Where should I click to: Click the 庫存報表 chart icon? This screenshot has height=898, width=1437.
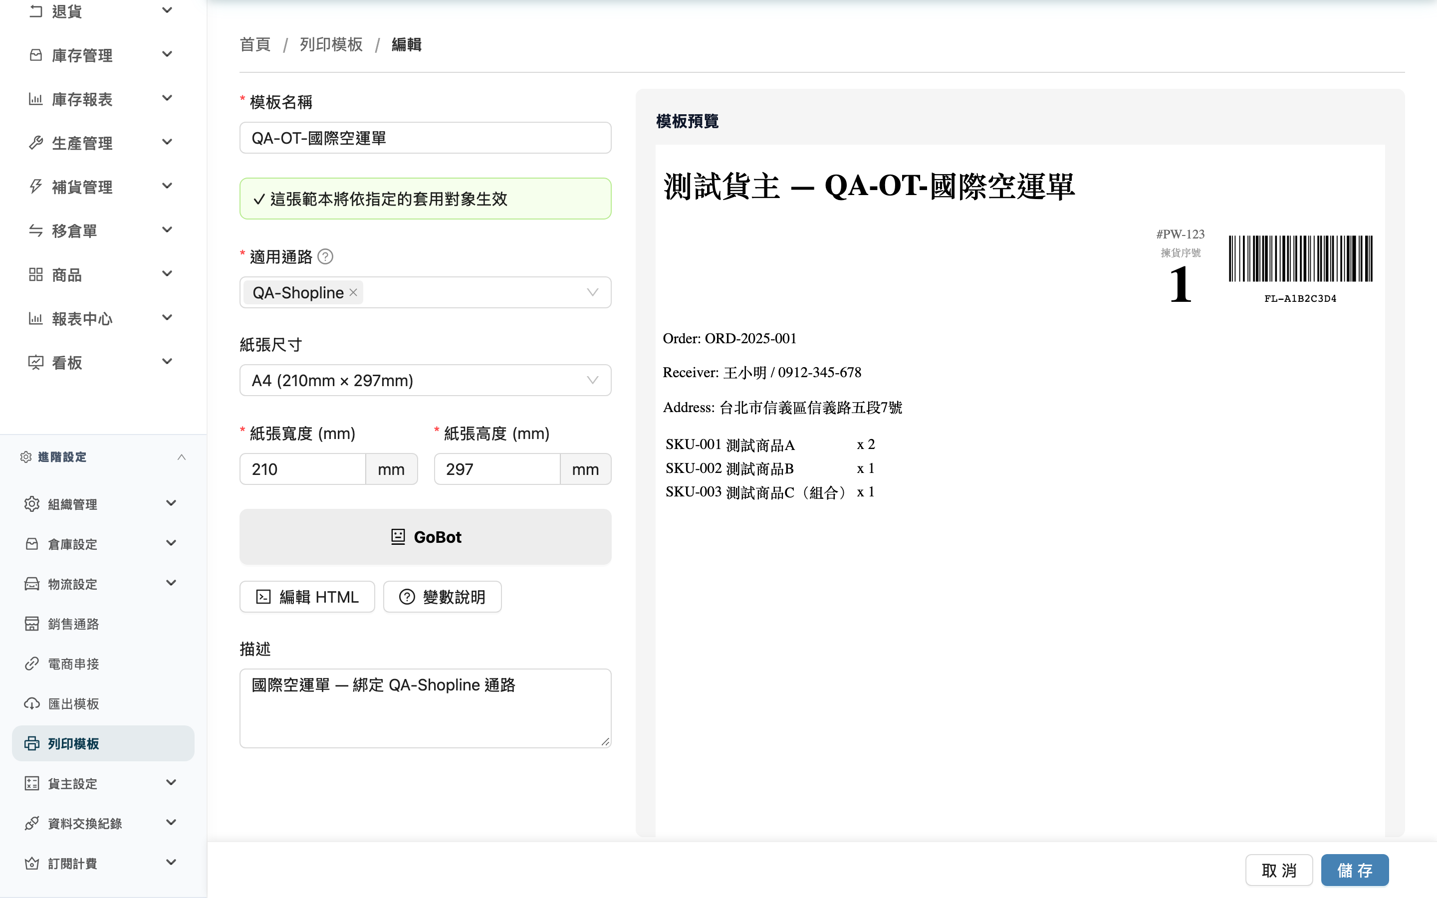35,99
